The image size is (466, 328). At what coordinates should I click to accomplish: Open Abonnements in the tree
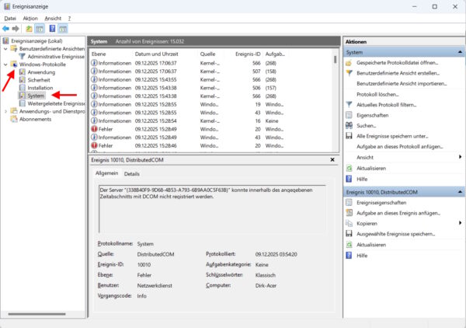pyautogui.click(x=35, y=119)
